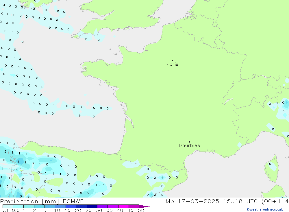The image size is (289, 212).
Task: Click the 'Precipitation [mm]' title text
Action: click(x=29, y=201)
